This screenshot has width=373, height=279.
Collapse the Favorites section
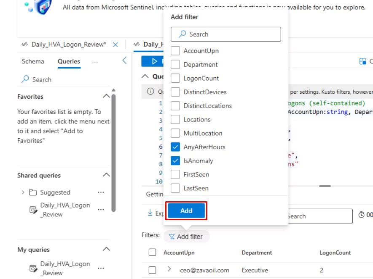click(106, 96)
